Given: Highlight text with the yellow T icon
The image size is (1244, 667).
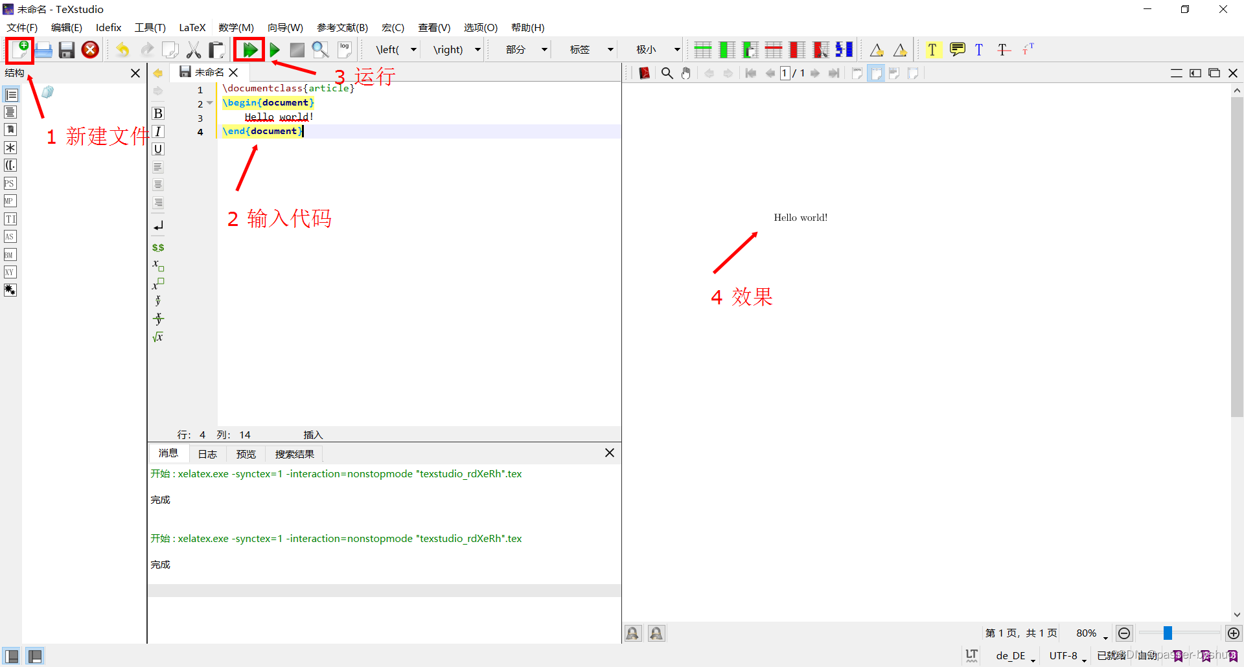Looking at the screenshot, I should 932,50.
